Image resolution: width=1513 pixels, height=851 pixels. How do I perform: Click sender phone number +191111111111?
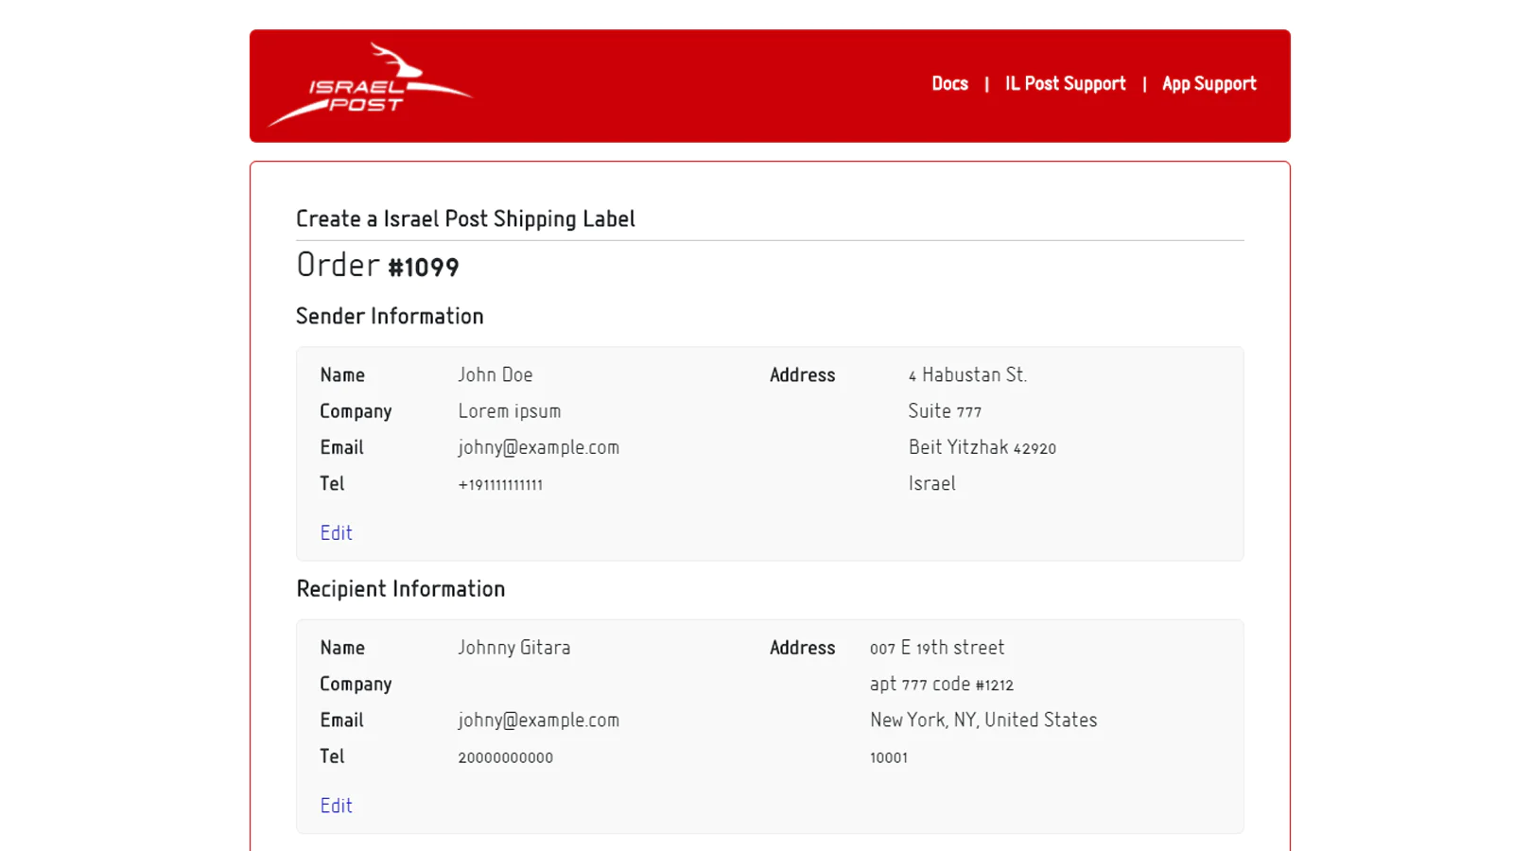(500, 485)
